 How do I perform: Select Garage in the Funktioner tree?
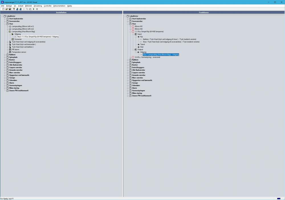coord(135,83)
